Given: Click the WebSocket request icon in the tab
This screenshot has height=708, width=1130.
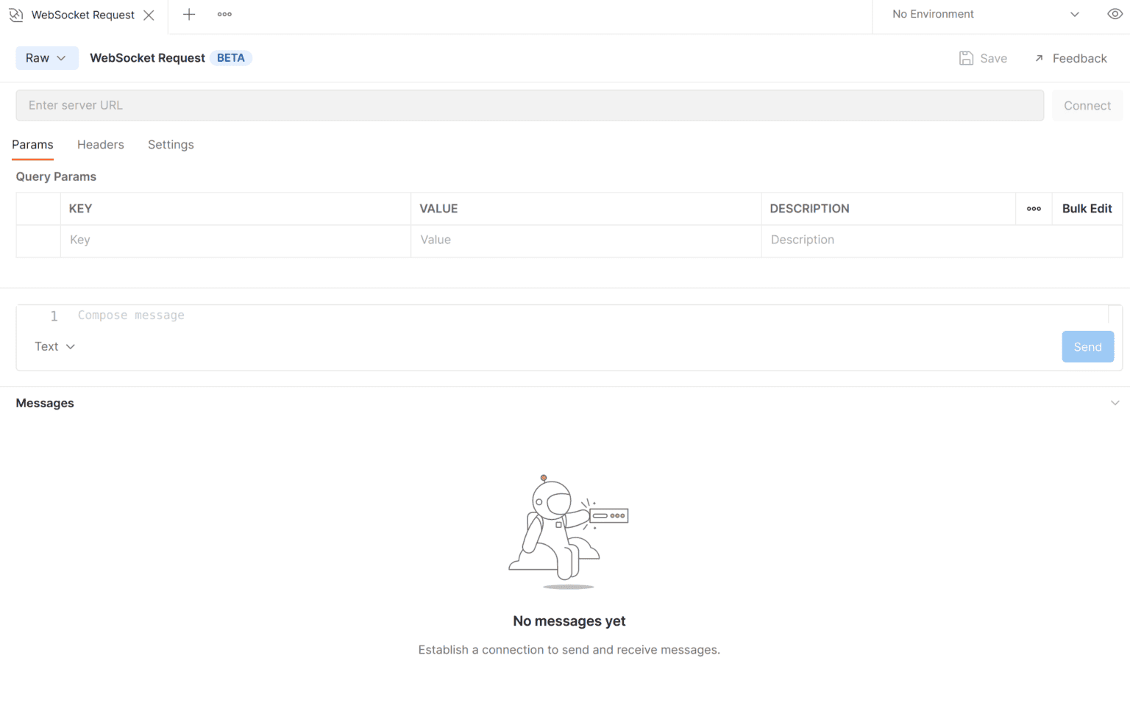Looking at the screenshot, I should click(15, 15).
